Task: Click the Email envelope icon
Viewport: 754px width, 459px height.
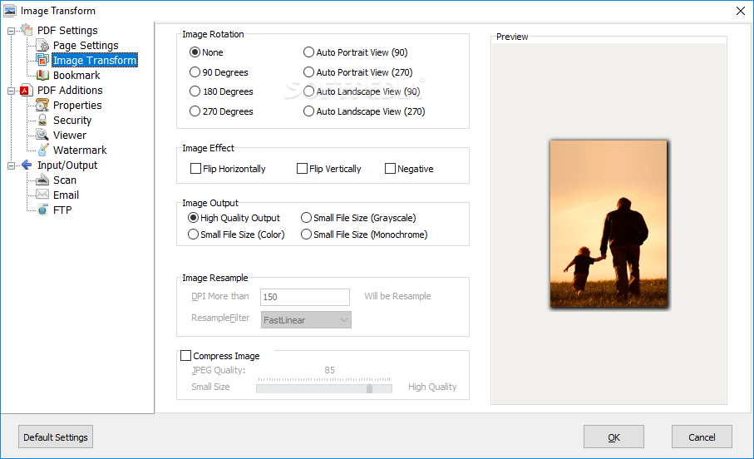Action: coord(42,195)
